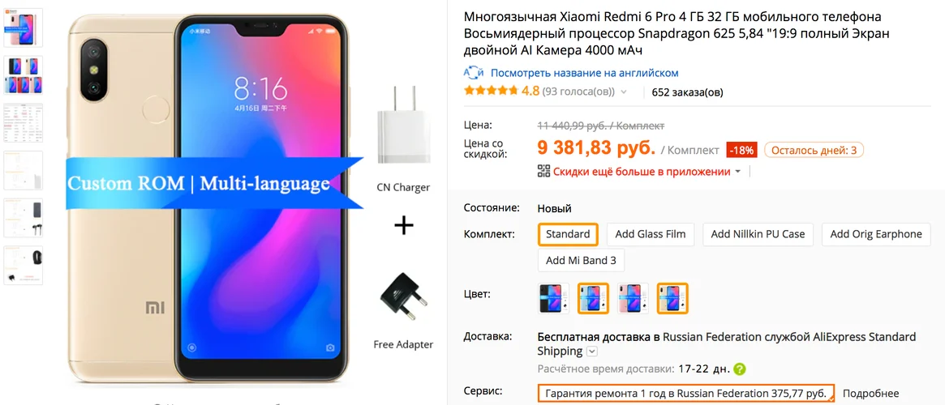The width and height of the screenshot is (945, 405).
Task: Choose the Add Nillkin PU Case bundle
Action: 758,234
